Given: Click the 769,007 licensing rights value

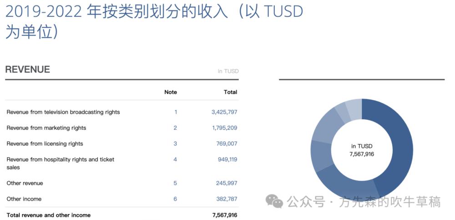Looking at the screenshot, I should coord(227,144).
